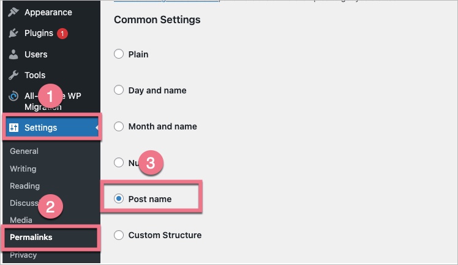Viewport: 458px width, 265px height.
Task: Enable the Post name permalink option
Action: (119, 198)
